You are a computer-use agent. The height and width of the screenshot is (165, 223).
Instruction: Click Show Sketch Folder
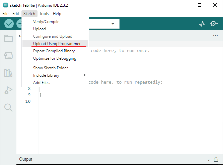pos(51,68)
